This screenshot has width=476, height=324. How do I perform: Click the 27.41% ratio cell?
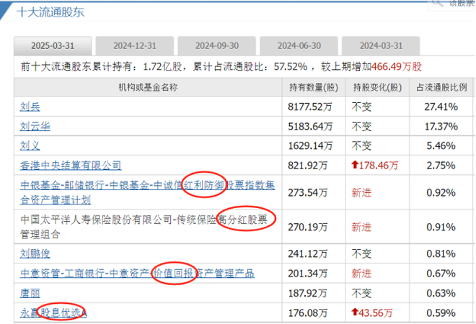pyautogui.click(x=441, y=107)
